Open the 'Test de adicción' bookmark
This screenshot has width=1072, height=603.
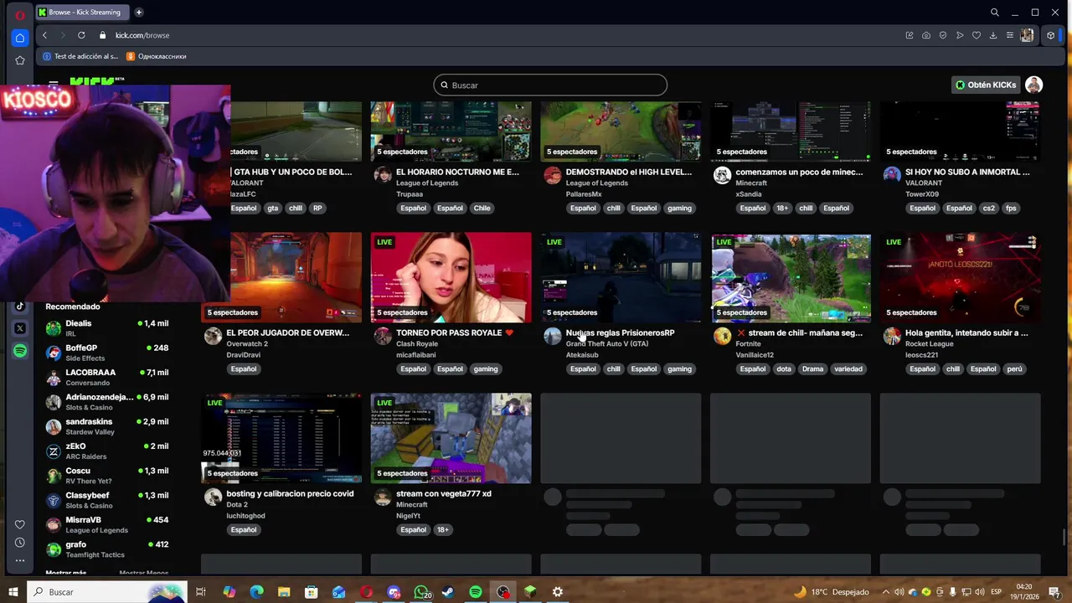click(80, 56)
